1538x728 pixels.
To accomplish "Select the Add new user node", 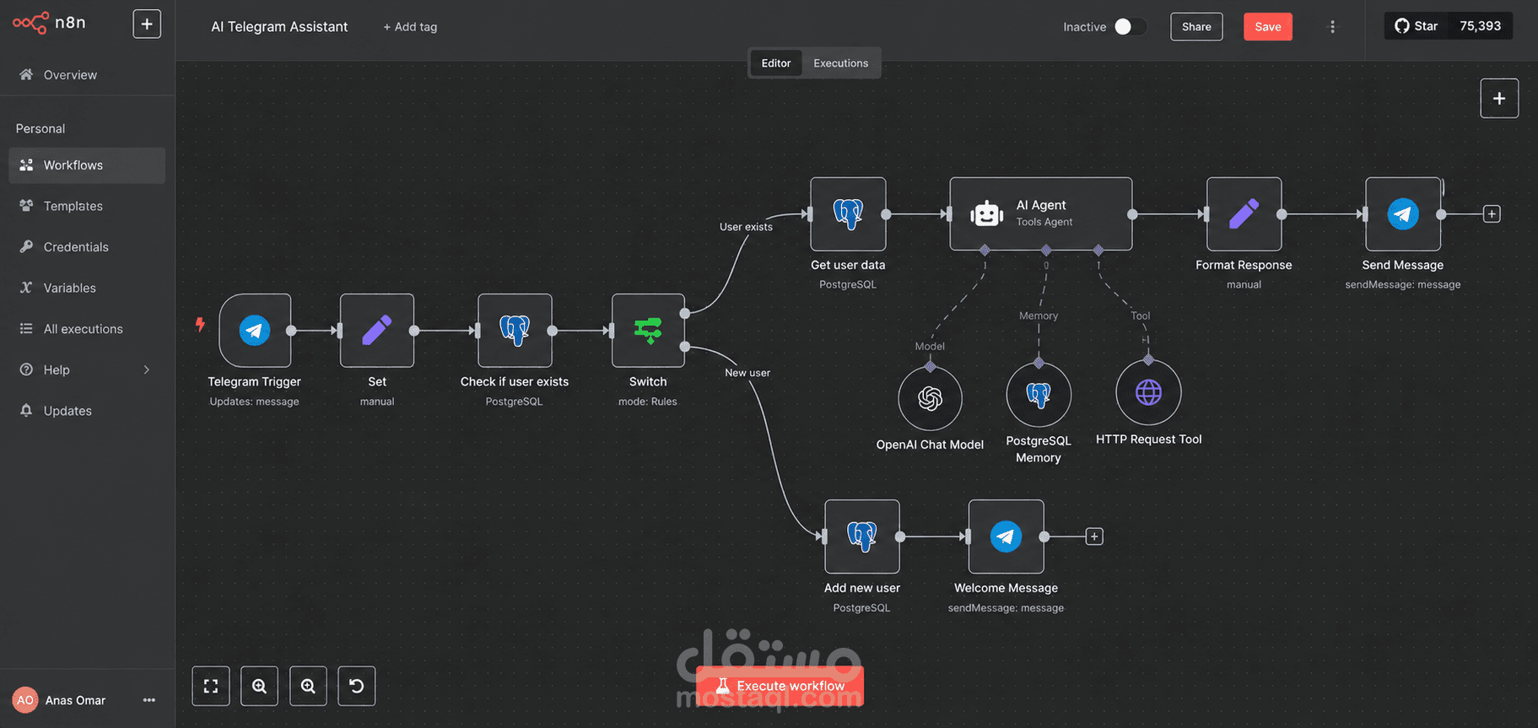I will coord(862,537).
